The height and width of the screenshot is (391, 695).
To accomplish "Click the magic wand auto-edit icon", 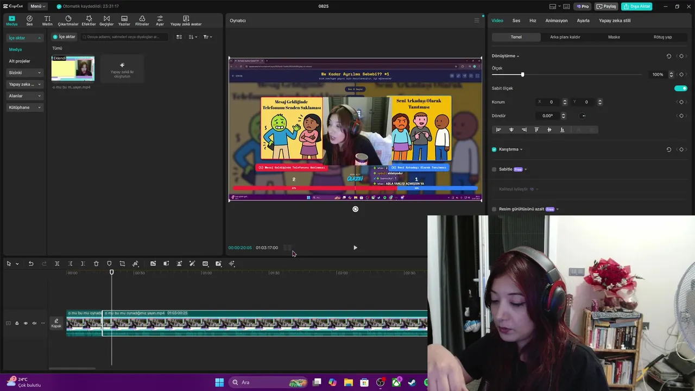I will pos(192,263).
